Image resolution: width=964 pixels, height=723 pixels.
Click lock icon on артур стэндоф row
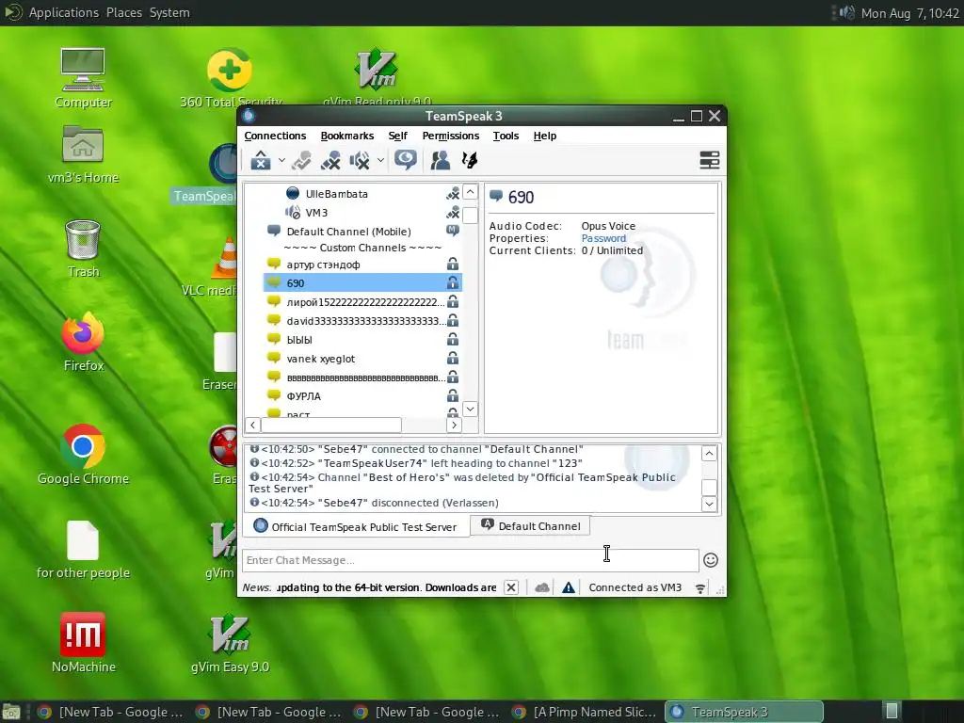(x=453, y=265)
